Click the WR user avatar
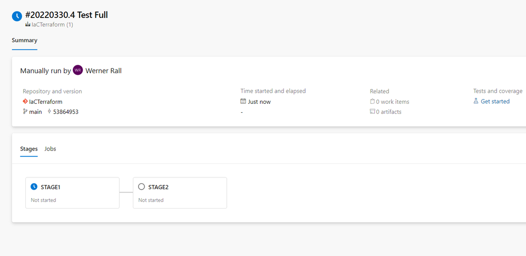 click(x=78, y=70)
